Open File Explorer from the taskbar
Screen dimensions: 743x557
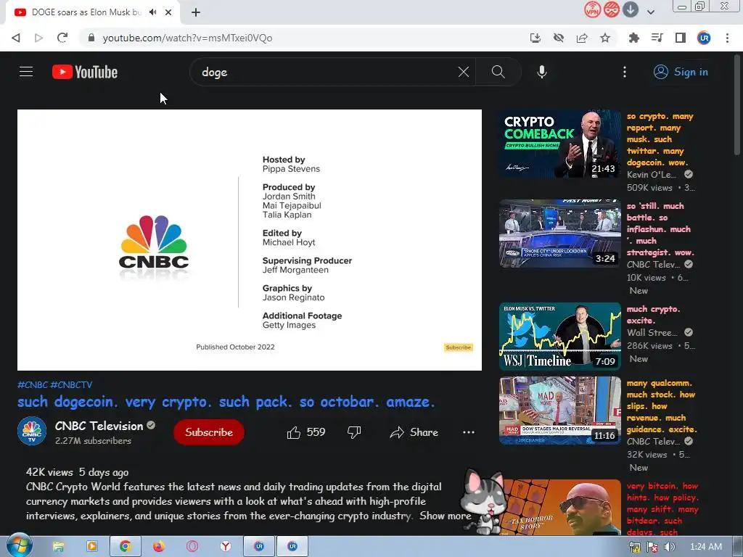(58, 547)
